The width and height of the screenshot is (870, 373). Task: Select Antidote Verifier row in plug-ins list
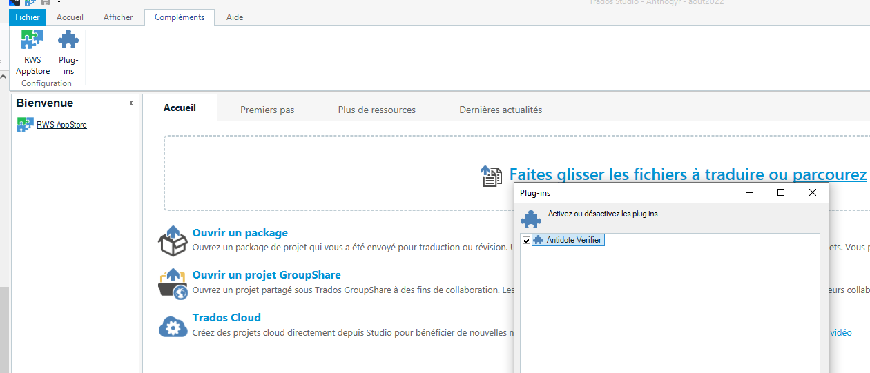pyautogui.click(x=568, y=240)
